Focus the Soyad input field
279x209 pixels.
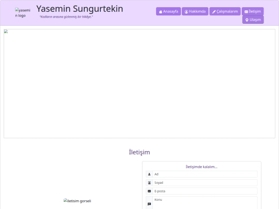coord(205,183)
